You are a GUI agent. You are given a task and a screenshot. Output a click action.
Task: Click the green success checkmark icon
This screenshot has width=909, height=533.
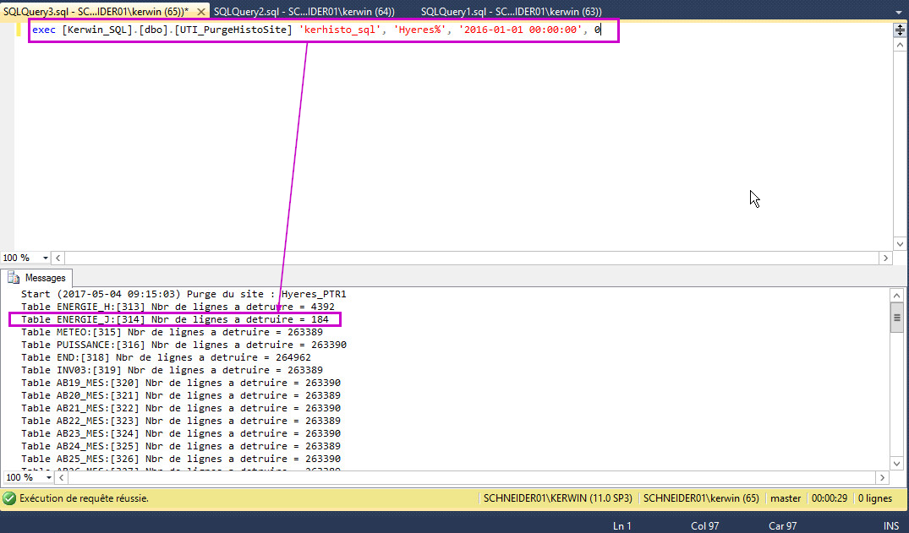[9, 498]
